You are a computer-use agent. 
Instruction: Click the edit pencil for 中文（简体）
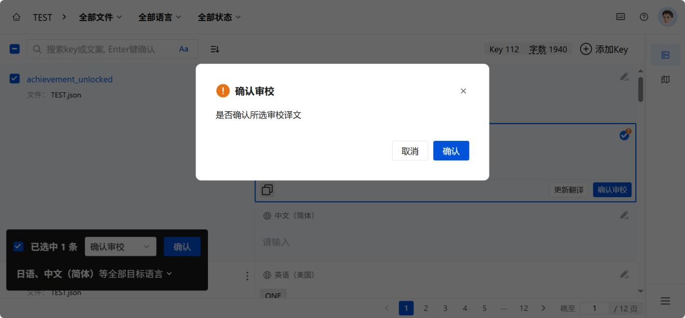pyautogui.click(x=624, y=215)
